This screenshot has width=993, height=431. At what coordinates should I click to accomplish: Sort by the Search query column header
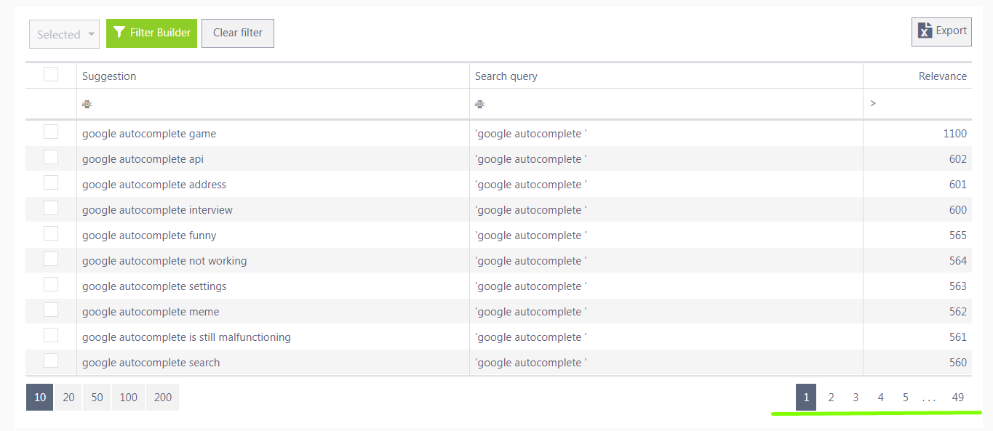click(x=506, y=76)
